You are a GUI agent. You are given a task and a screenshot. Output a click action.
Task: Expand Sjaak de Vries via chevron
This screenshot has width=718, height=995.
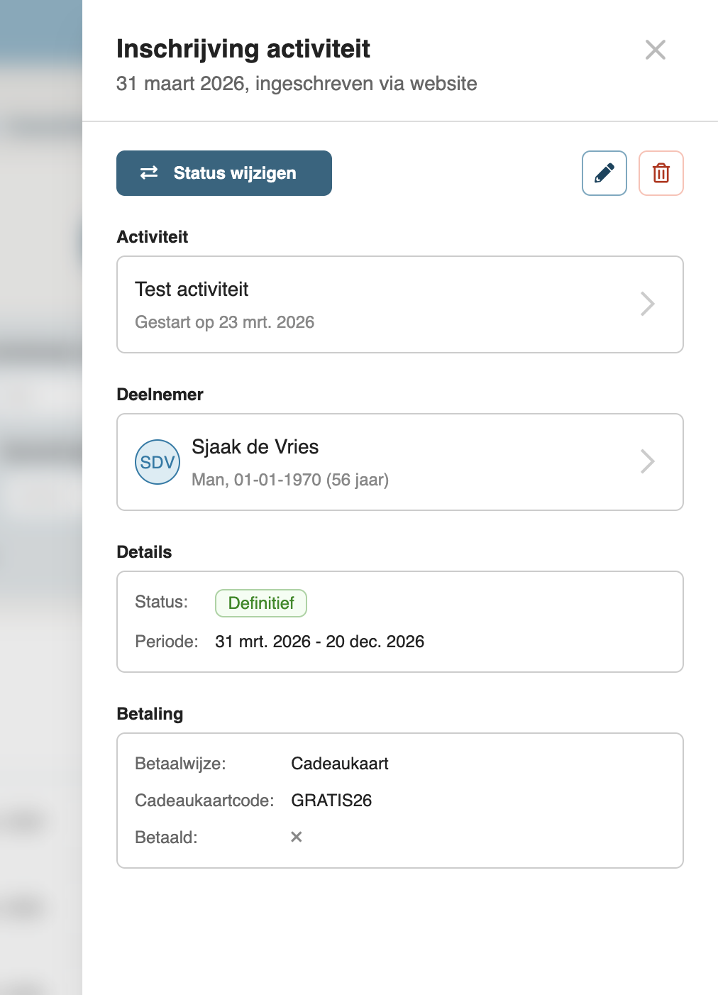point(647,462)
